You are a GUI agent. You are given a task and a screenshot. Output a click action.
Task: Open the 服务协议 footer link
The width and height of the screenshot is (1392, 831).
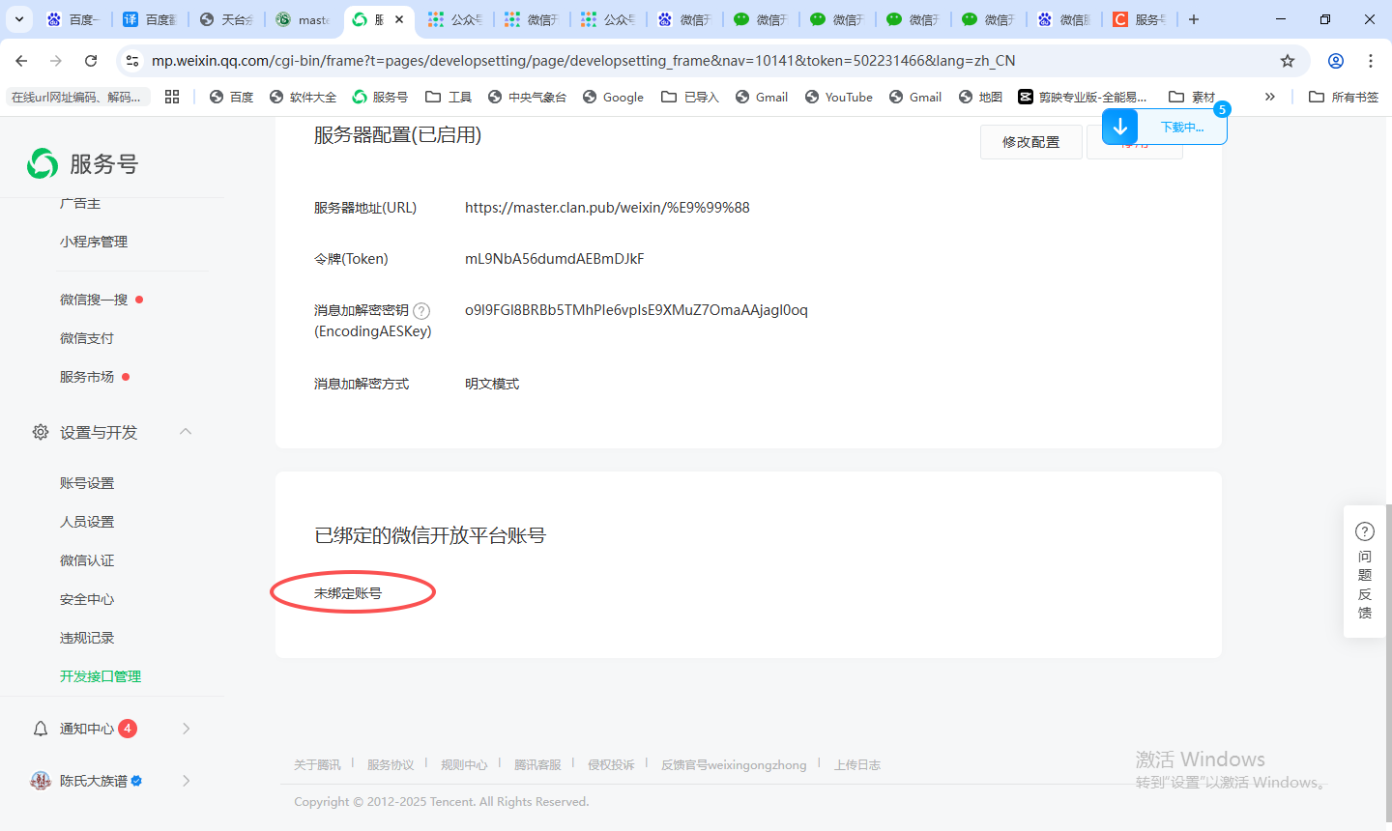(x=391, y=764)
